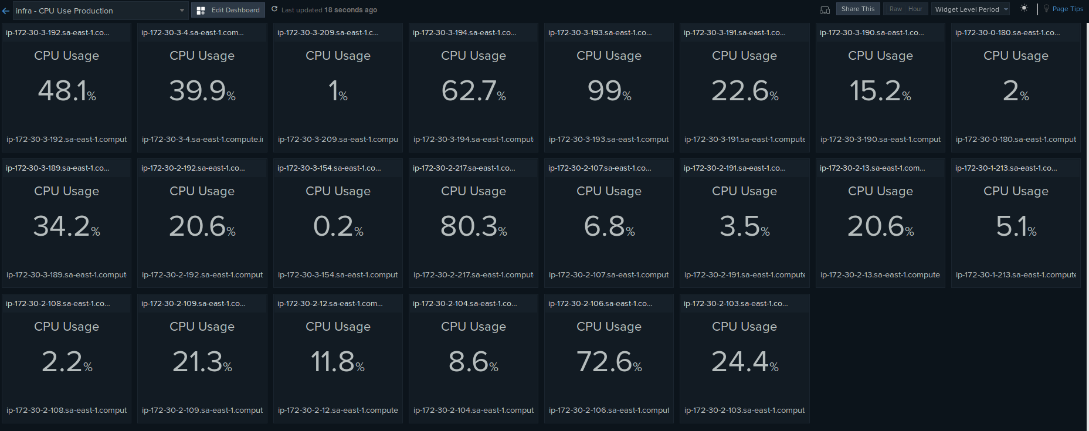The width and height of the screenshot is (1089, 431).
Task: Click widget header ip-172-30-2-103
Action: coord(735,304)
